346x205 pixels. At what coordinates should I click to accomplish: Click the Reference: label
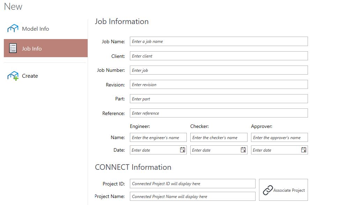(x=113, y=113)
